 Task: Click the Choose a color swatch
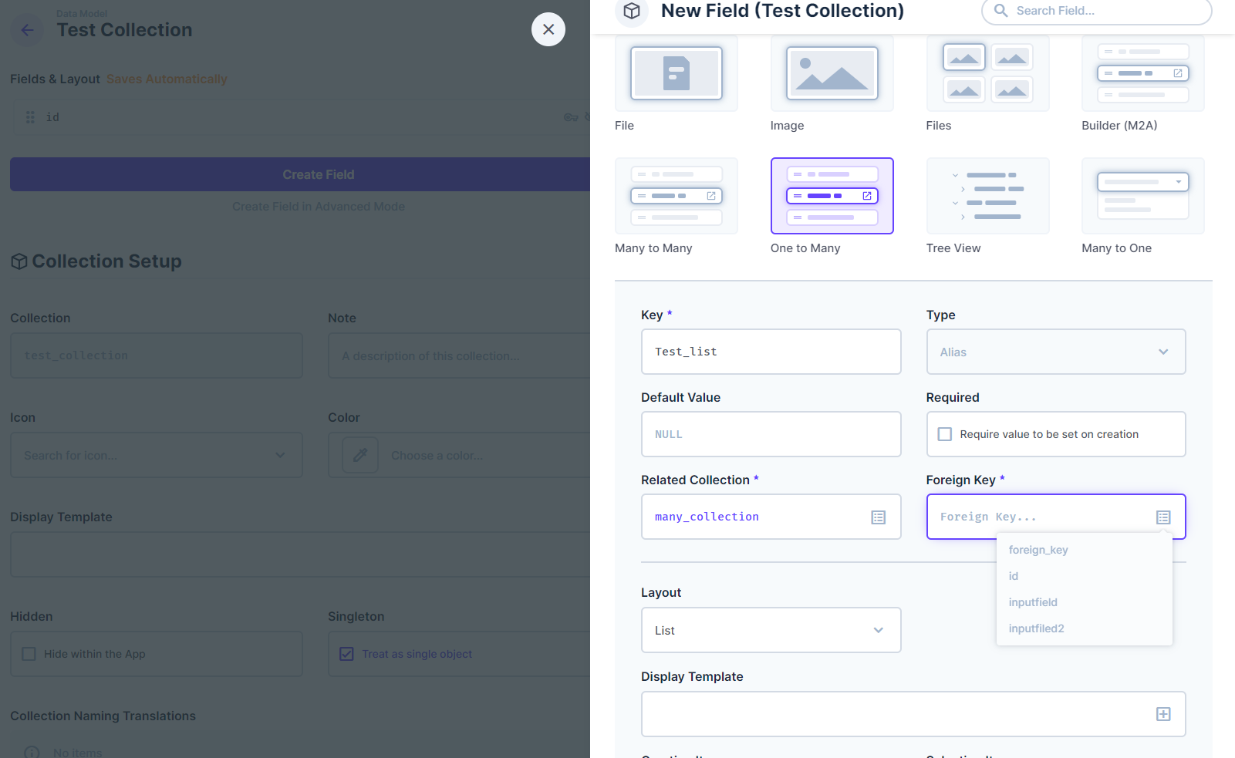tap(359, 455)
